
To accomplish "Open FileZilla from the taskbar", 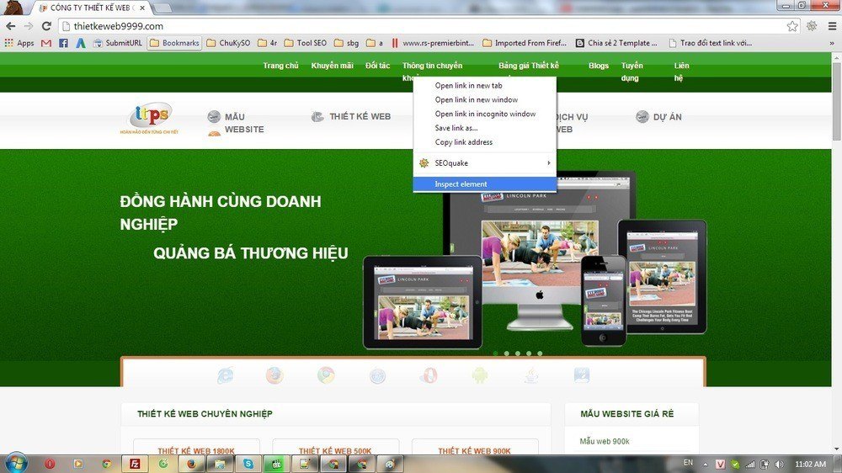I will pyautogui.click(x=135, y=464).
